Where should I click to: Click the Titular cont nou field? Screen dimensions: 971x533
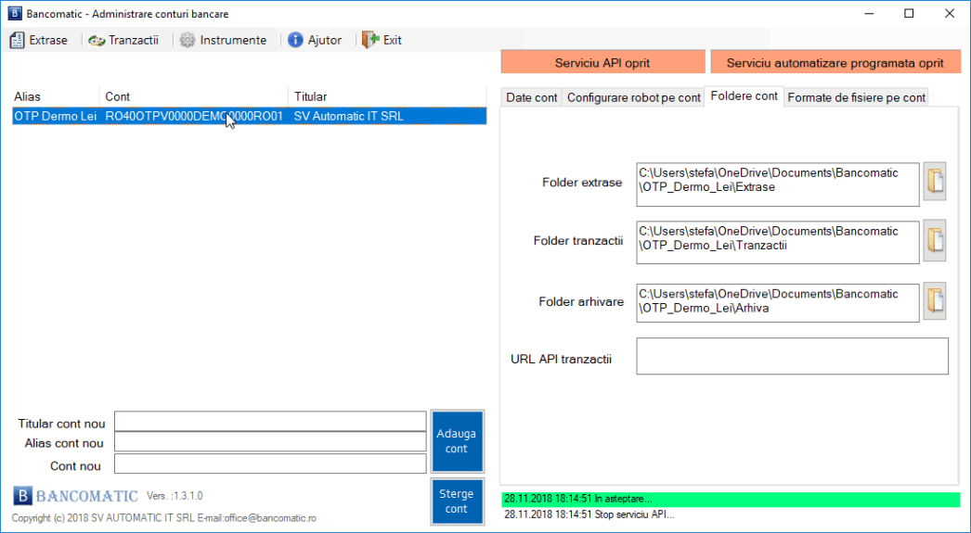pyautogui.click(x=270, y=421)
